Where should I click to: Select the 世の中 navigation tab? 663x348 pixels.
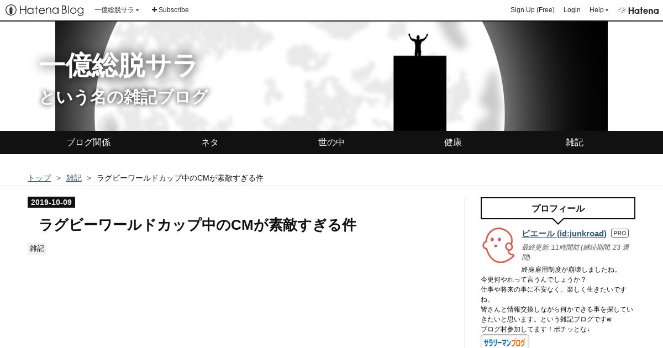point(331,143)
